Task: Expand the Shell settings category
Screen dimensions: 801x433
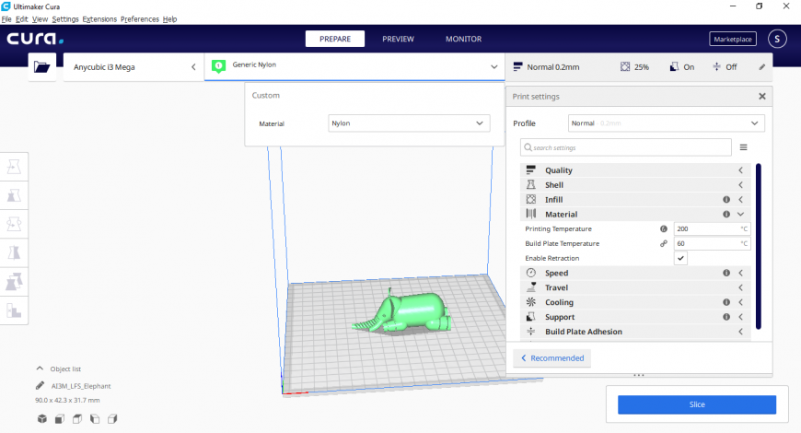Action: point(635,185)
